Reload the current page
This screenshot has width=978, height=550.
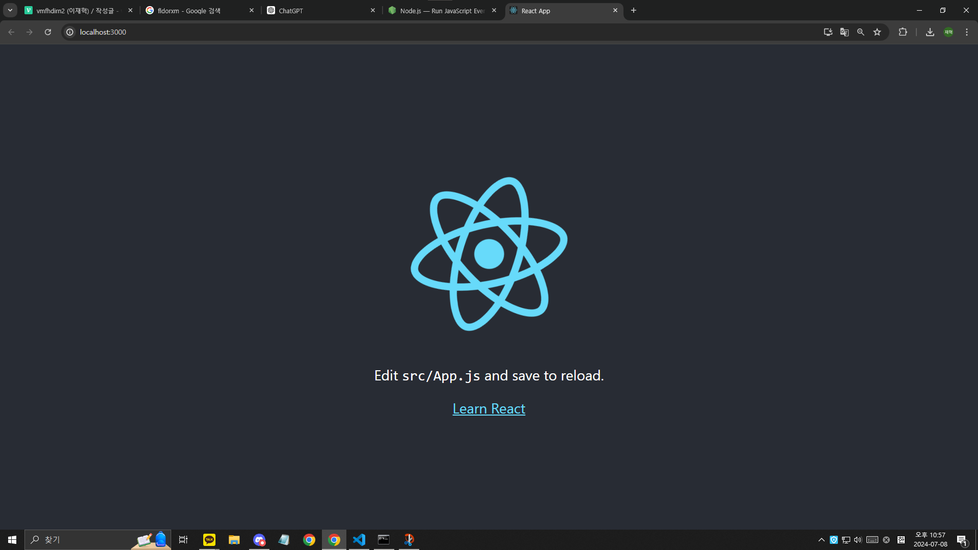pos(47,32)
